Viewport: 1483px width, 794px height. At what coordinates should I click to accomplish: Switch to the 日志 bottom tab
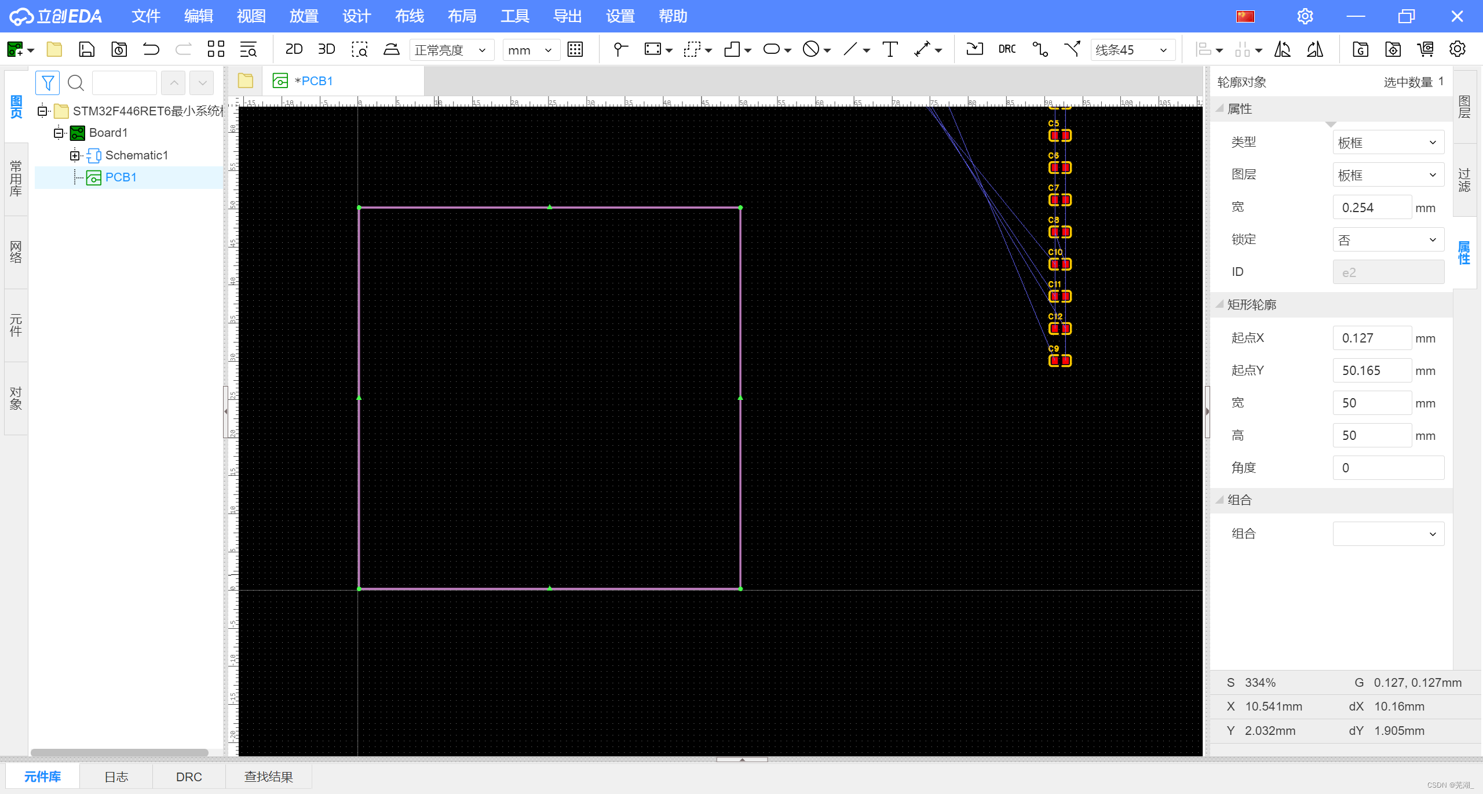pos(116,777)
